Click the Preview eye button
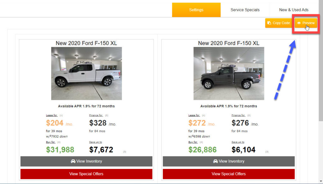This screenshot has height=184, width=323. (x=306, y=23)
